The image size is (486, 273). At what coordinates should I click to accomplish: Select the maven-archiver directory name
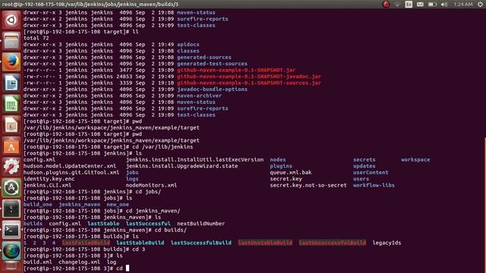(199, 96)
